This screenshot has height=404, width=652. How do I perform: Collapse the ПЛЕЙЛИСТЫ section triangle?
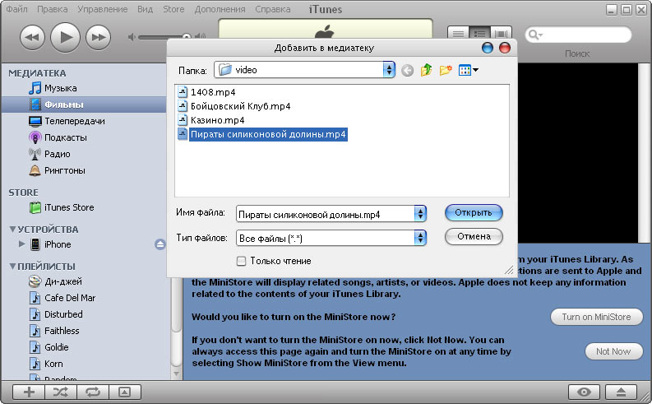pyautogui.click(x=12, y=267)
